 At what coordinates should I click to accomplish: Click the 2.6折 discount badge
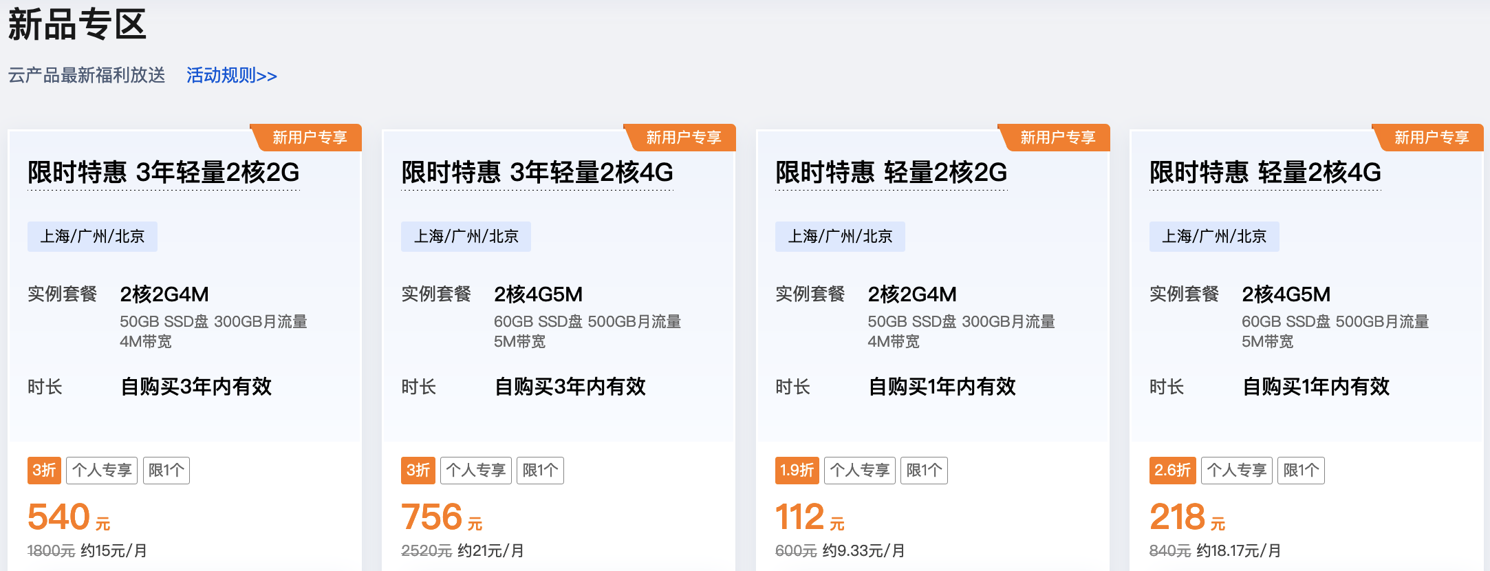tap(1172, 471)
